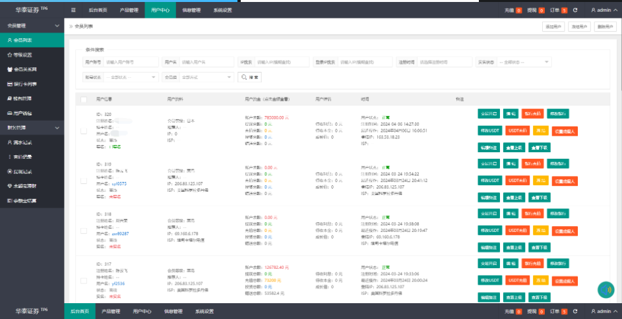Open username link zxr89287
Image resolution: width=622 pixels, height=319 pixels.
(x=120, y=234)
